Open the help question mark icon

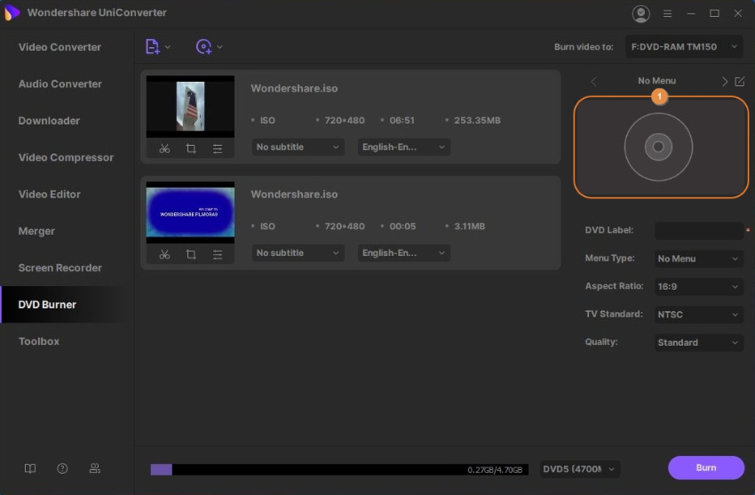[x=62, y=468]
